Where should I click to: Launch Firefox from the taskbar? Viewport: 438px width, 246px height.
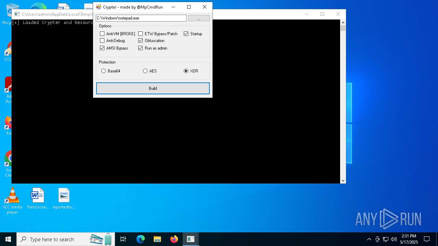click(174, 239)
